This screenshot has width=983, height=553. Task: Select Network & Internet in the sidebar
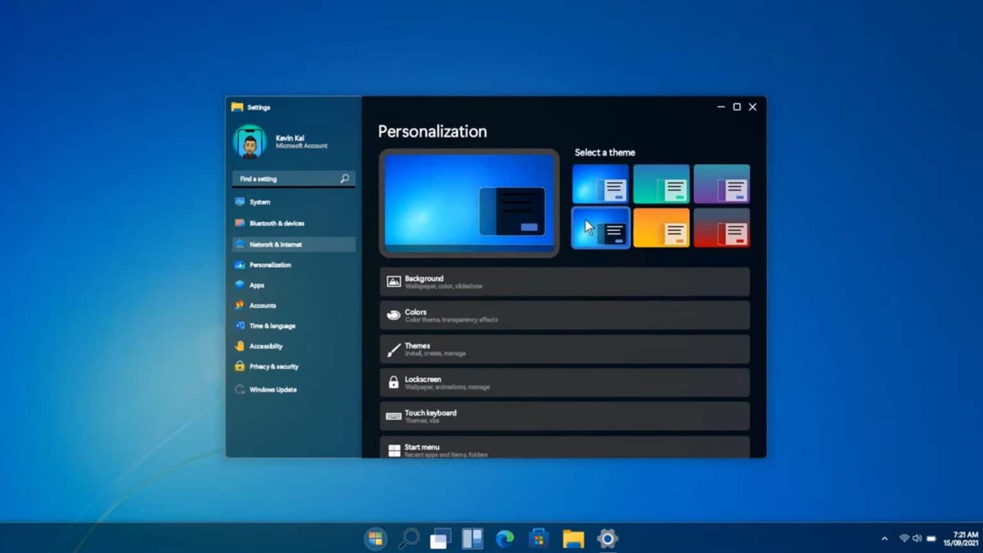275,244
